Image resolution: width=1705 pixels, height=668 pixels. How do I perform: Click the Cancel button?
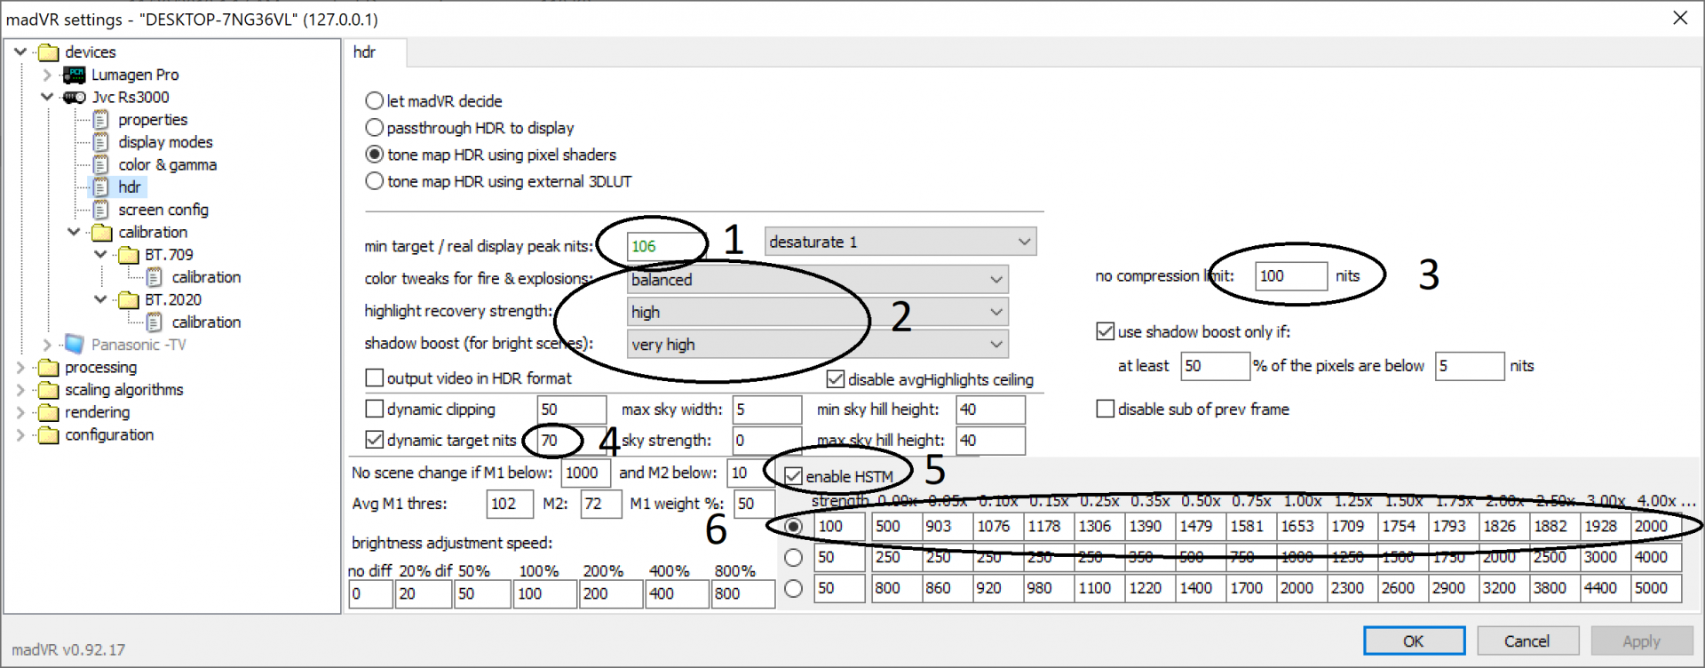point(1527,640)
